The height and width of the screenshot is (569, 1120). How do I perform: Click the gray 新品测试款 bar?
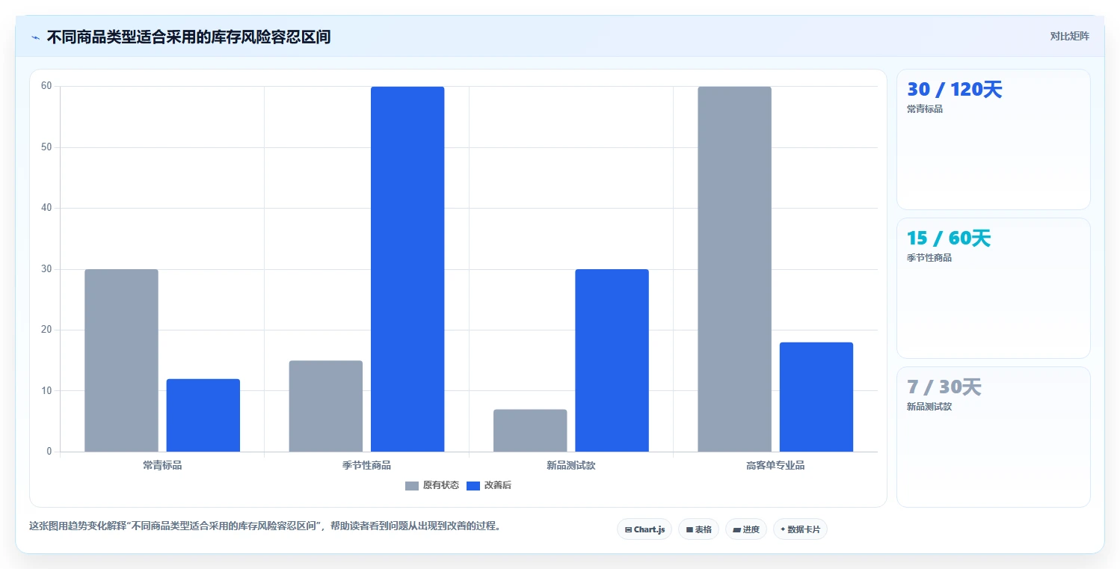click(530, 431)
